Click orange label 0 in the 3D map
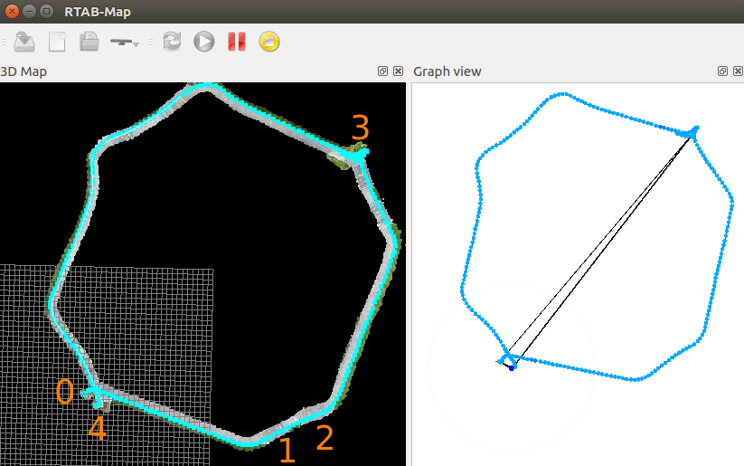This screenshot has width=744, height=466. point(64,391)
